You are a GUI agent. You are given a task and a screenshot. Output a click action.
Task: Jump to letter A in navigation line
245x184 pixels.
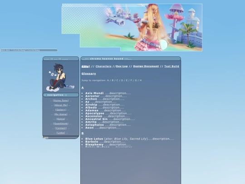click(x=108, y=80)
